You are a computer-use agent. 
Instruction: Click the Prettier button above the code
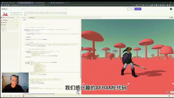point(32,17)
